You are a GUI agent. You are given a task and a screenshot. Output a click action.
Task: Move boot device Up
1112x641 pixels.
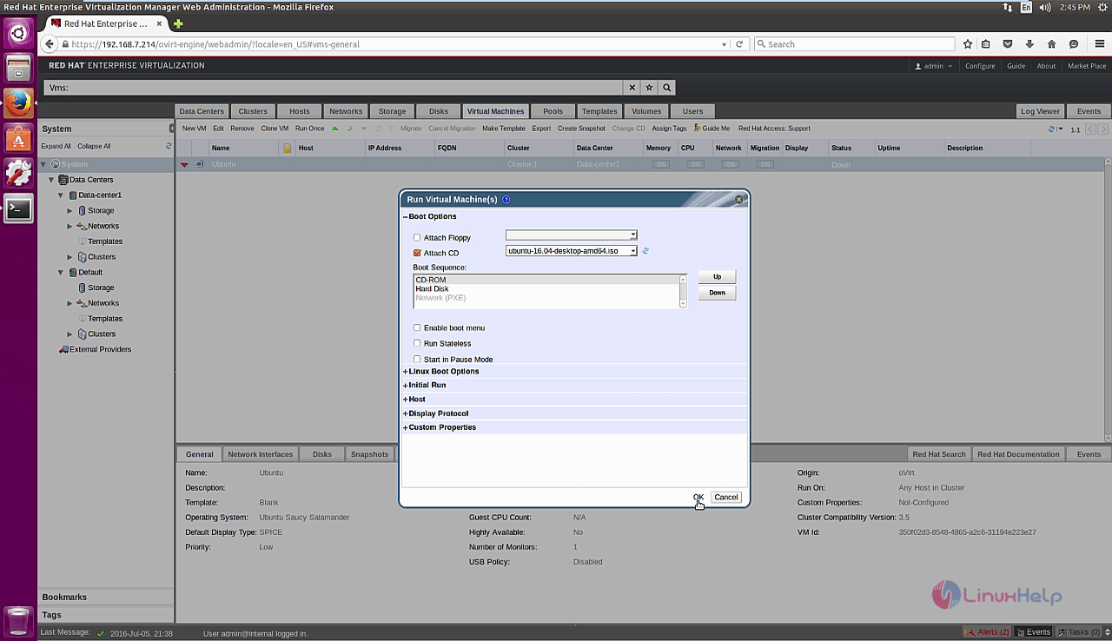(717, 276)
